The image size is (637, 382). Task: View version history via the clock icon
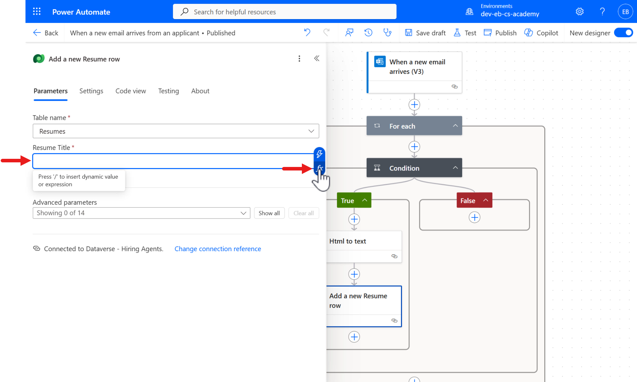click(368, 33)
